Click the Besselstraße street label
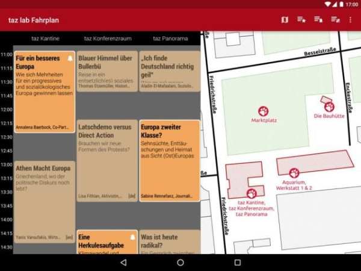The height and width of the screenshot is (271, 361). 320,52
